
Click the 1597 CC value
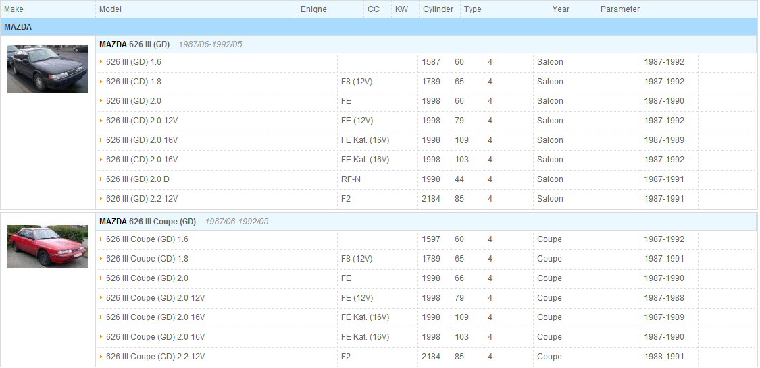(431, 239)
